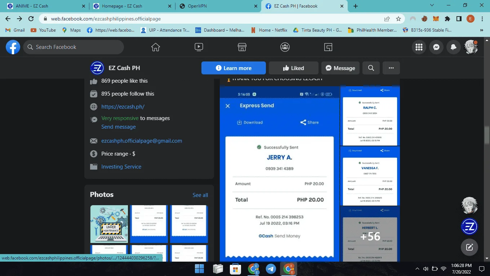Open Microsoft Store from taskbar
The height and width of the screenshot is (276, 490).
pos(235,268)
